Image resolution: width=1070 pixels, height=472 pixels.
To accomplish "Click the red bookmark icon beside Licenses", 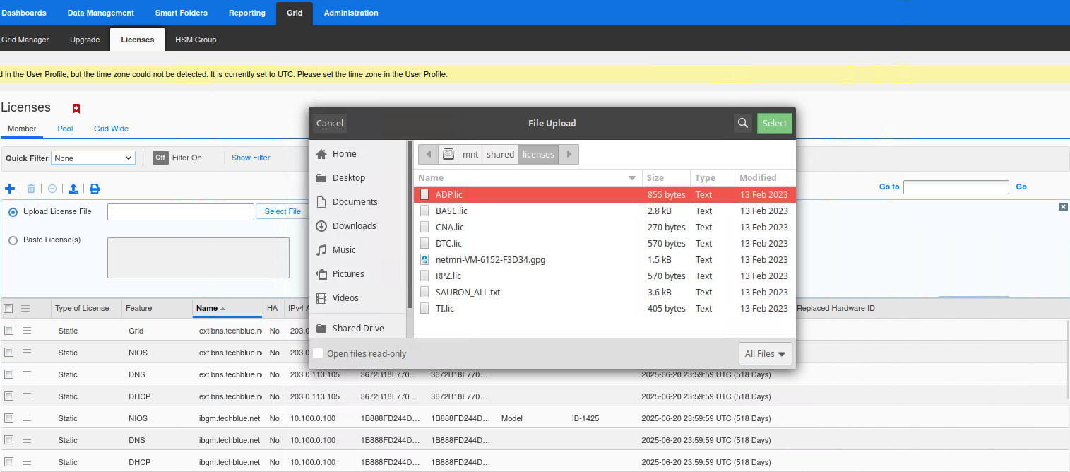I will coord(76,108).
